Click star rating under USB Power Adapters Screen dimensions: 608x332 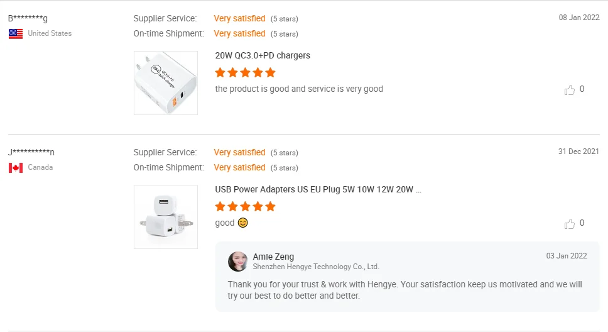pos(245,206)
